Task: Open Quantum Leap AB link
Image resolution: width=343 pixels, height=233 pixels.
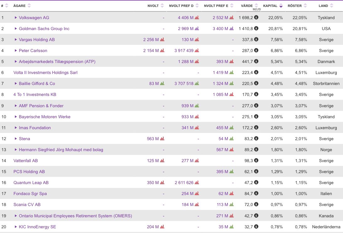Action: [x=31, y=183]
